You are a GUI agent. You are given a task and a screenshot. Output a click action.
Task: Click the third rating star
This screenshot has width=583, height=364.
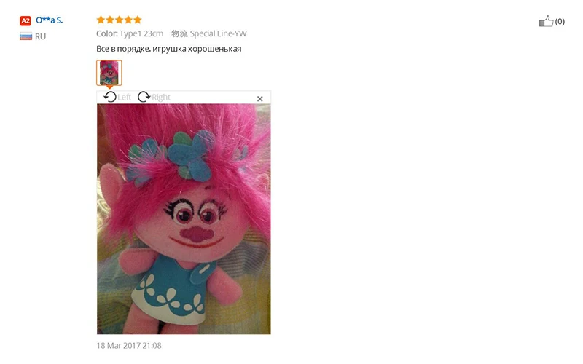point(119,20)
